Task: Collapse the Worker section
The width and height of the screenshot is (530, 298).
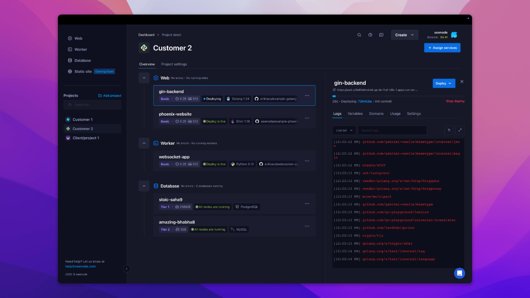Action: (x=144, y=143)
